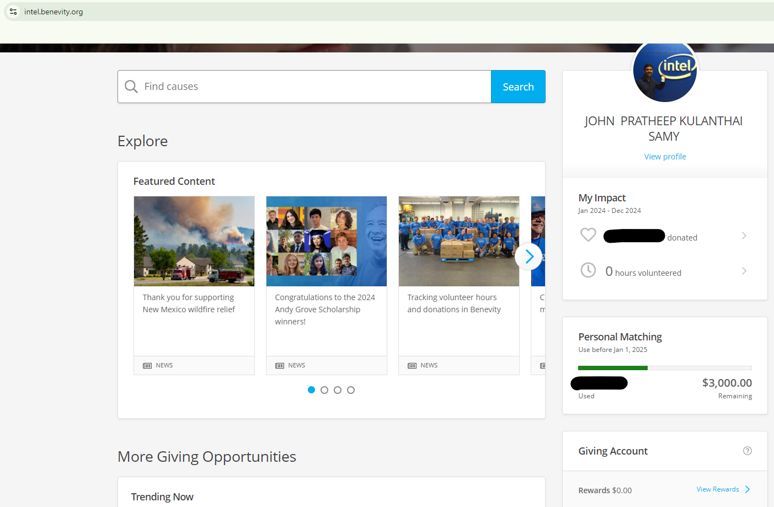
Task: Click the 'My Impact' heading
Action: 602,198
